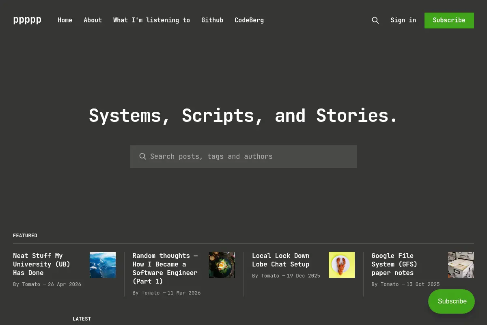
Task: Visit the Github link in navigation
Action: (212, 20)
